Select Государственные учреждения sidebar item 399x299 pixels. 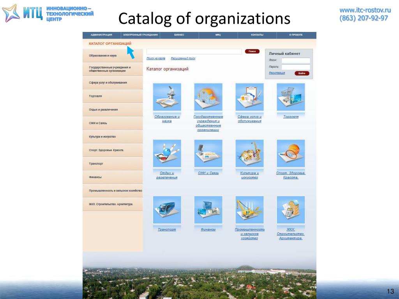[x=113, y=69]
